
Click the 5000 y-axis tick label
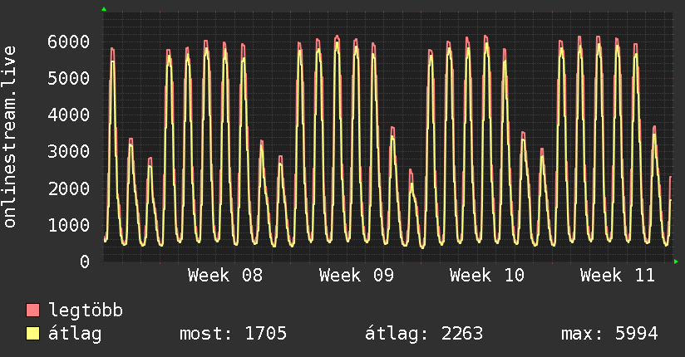67,78
